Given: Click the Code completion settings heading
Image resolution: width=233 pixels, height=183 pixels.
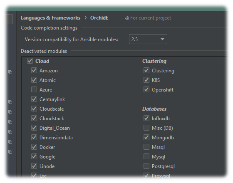Looking at the screenshot, I should click(x=49, y=28).
